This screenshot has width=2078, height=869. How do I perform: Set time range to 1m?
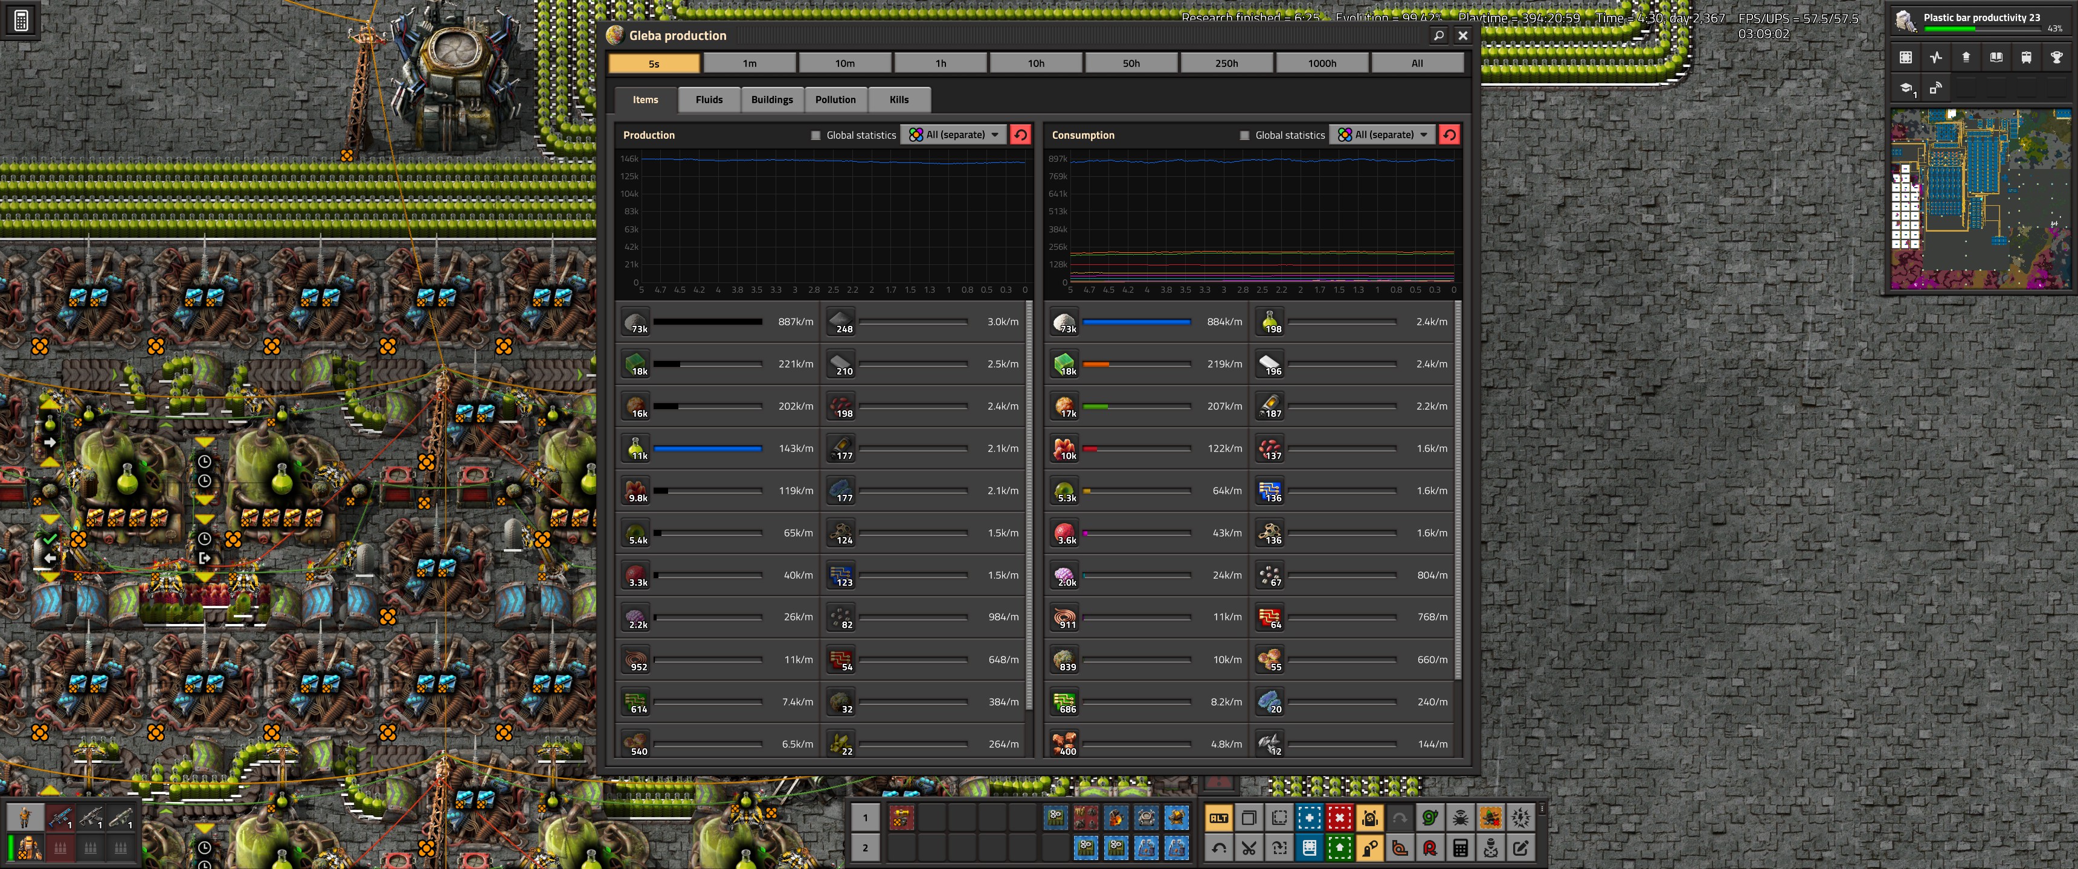[750, 63]
